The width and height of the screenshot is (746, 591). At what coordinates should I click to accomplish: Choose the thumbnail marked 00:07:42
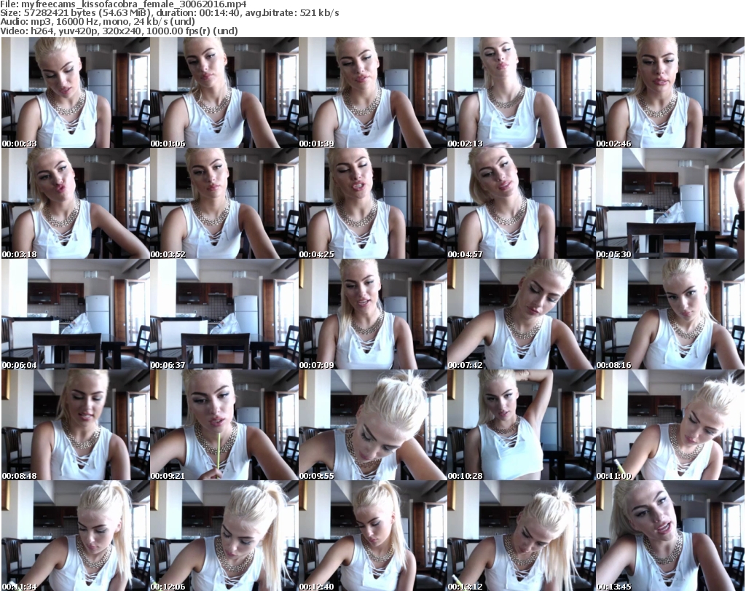522,314
